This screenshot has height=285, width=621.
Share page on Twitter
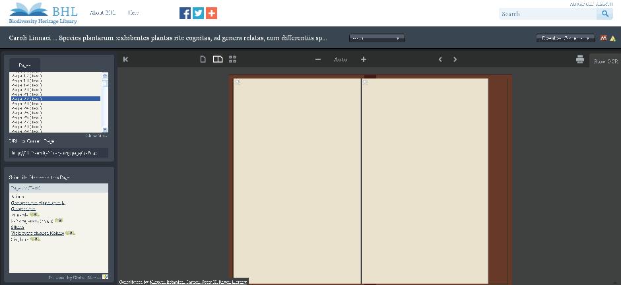(x=198, y=13)
